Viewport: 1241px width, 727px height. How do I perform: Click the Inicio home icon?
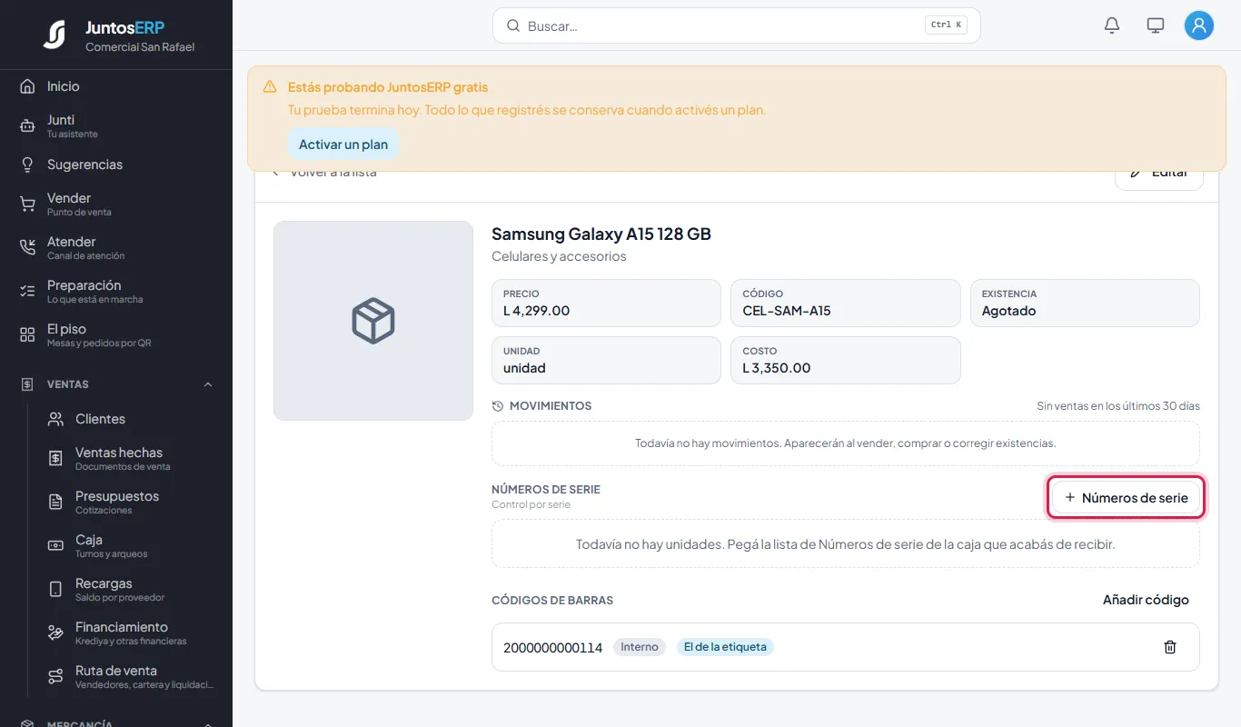pos(27,86)
